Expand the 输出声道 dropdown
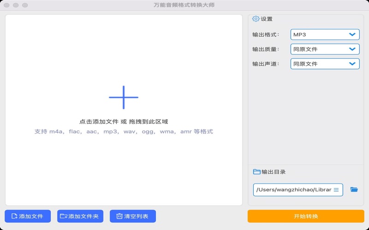 coord(325,64)
